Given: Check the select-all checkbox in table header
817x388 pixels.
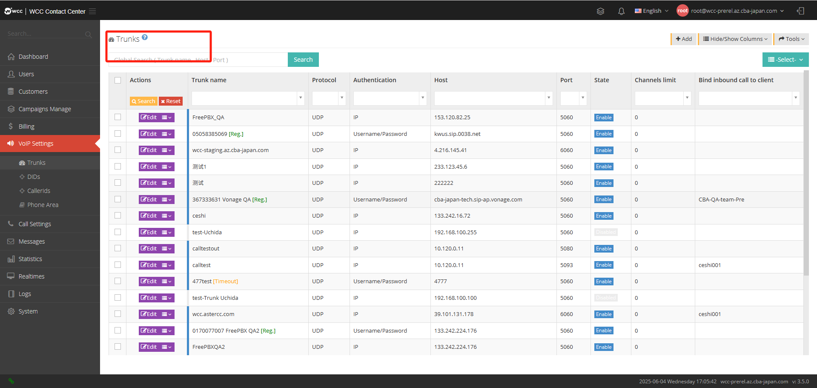Looking at the screenshot, I should tap(118, 80).
